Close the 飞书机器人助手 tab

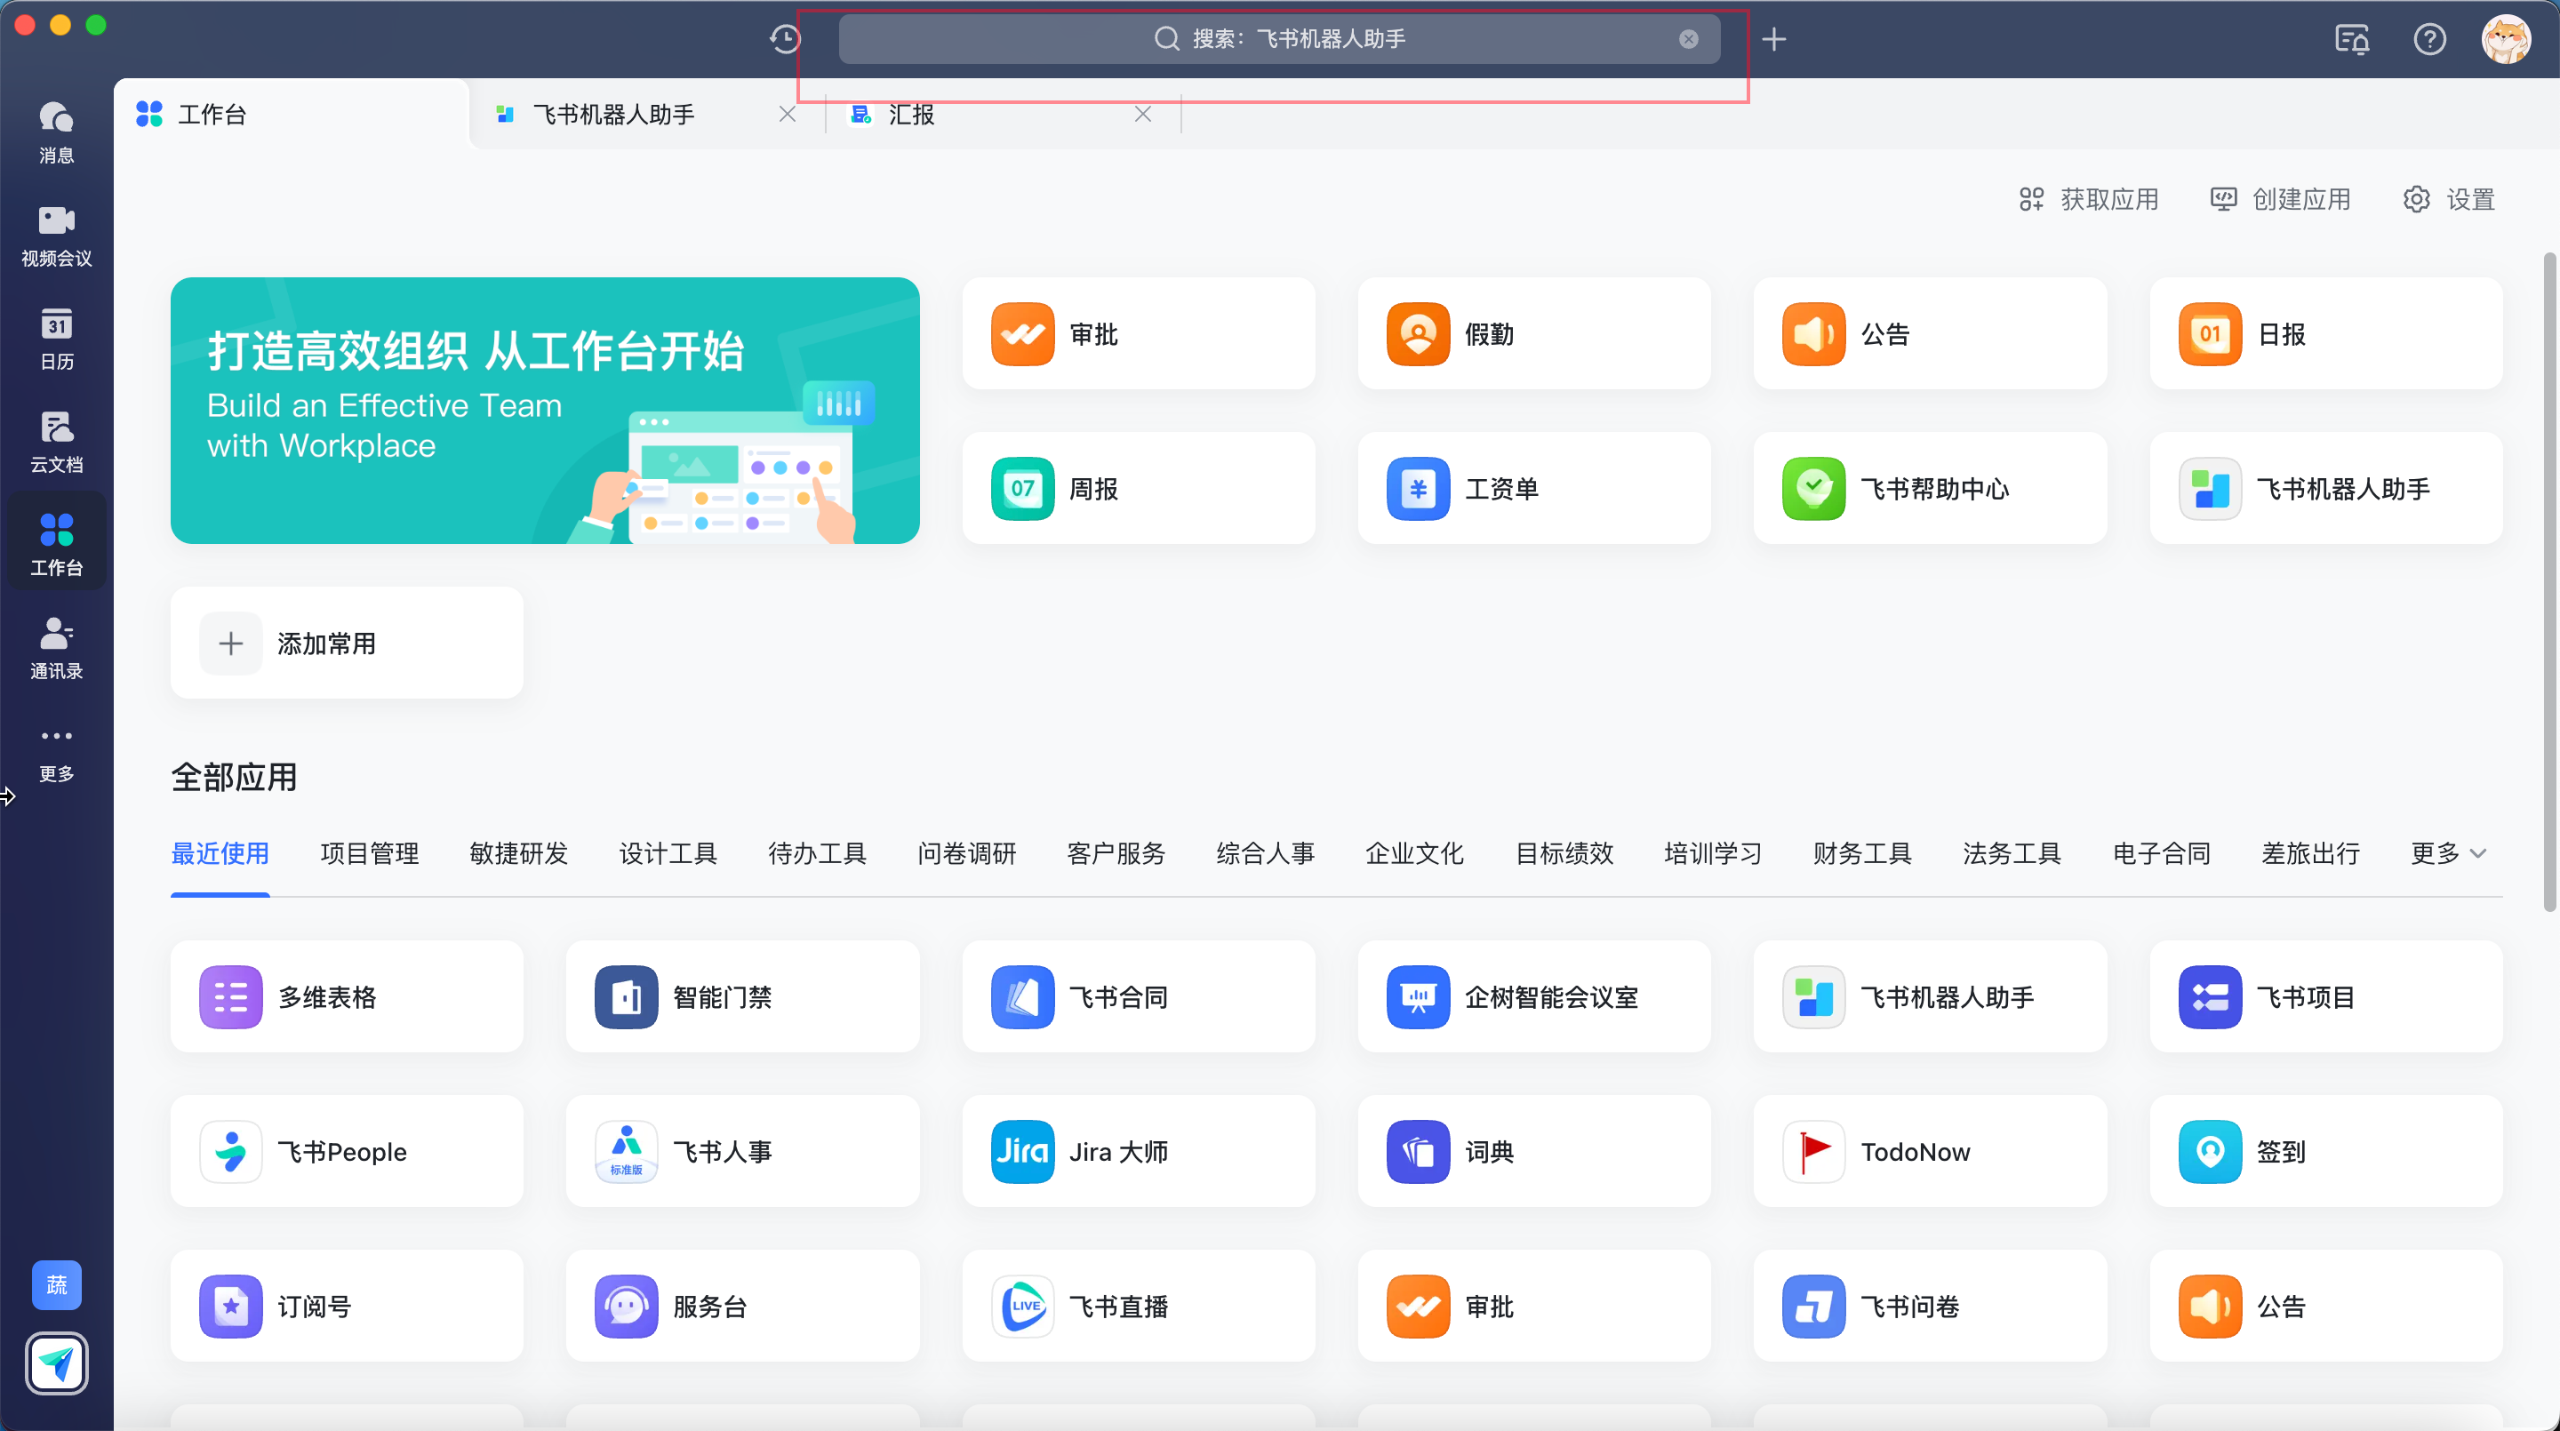coord(787,115)
